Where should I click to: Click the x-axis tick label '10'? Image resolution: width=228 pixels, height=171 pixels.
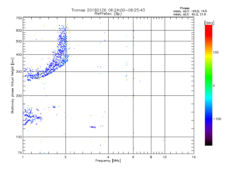coord(165,157)
